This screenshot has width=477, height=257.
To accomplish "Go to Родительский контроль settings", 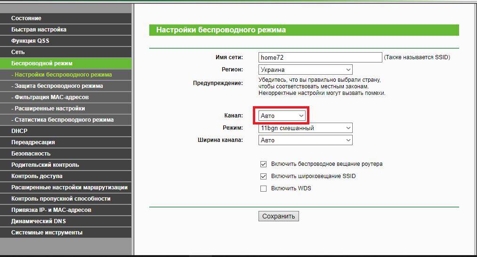I will [x=45, y=165].
